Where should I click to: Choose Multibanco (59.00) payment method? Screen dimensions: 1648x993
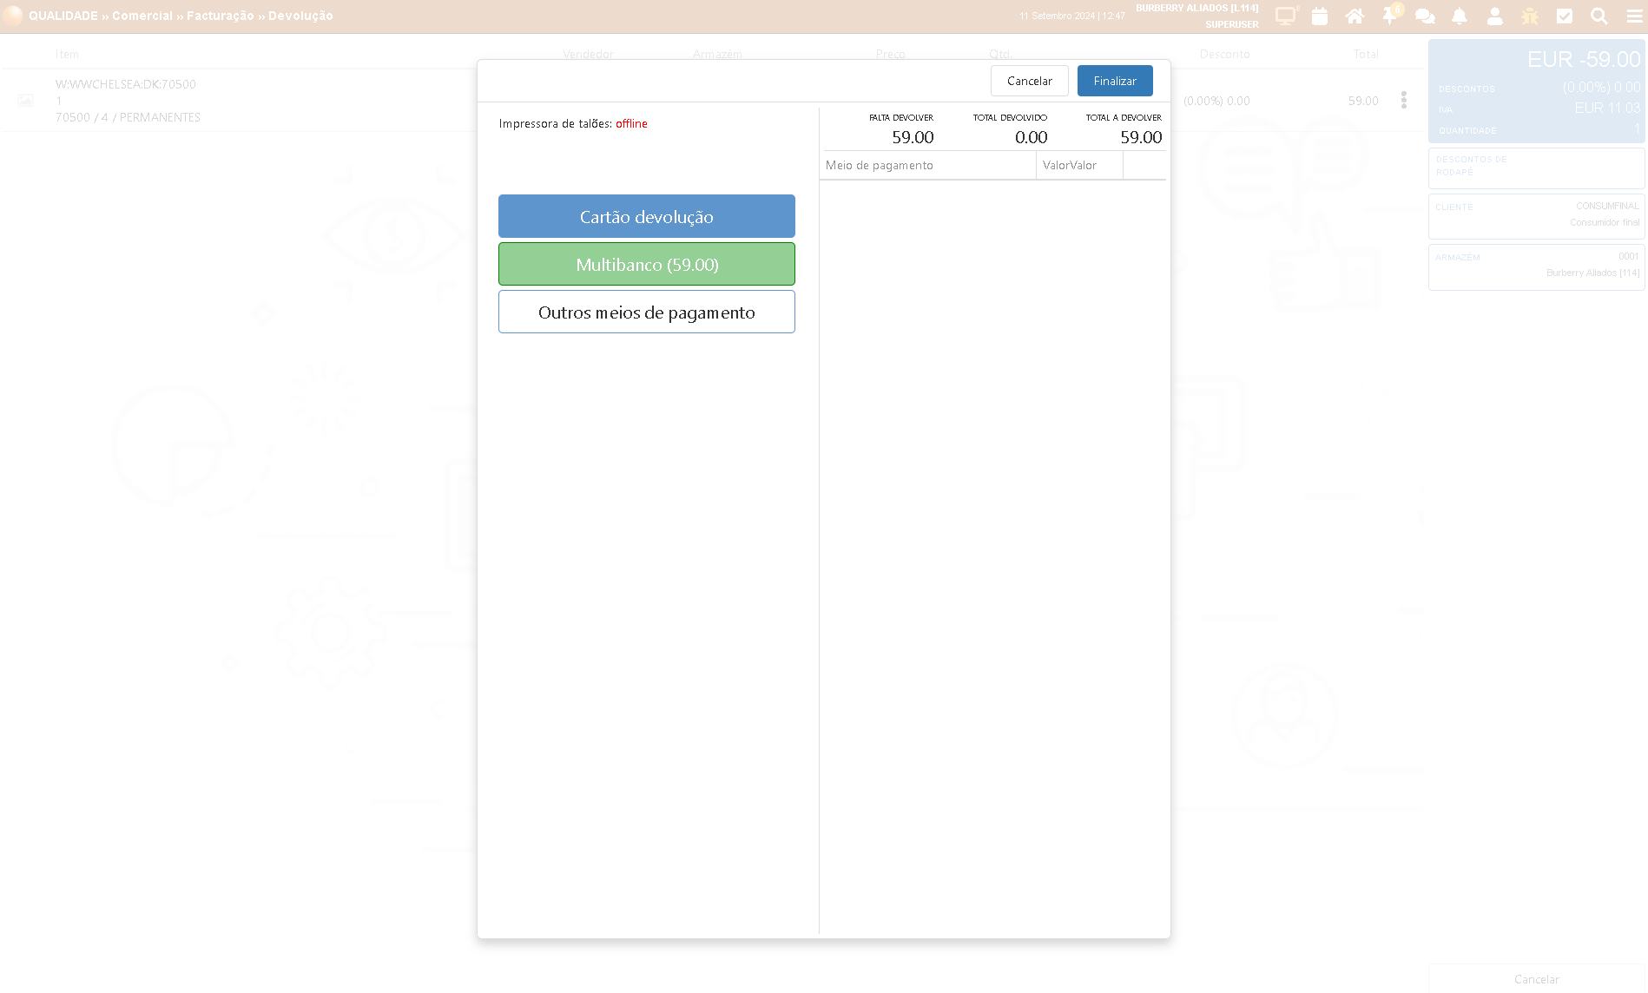click(x=647, y=264)
